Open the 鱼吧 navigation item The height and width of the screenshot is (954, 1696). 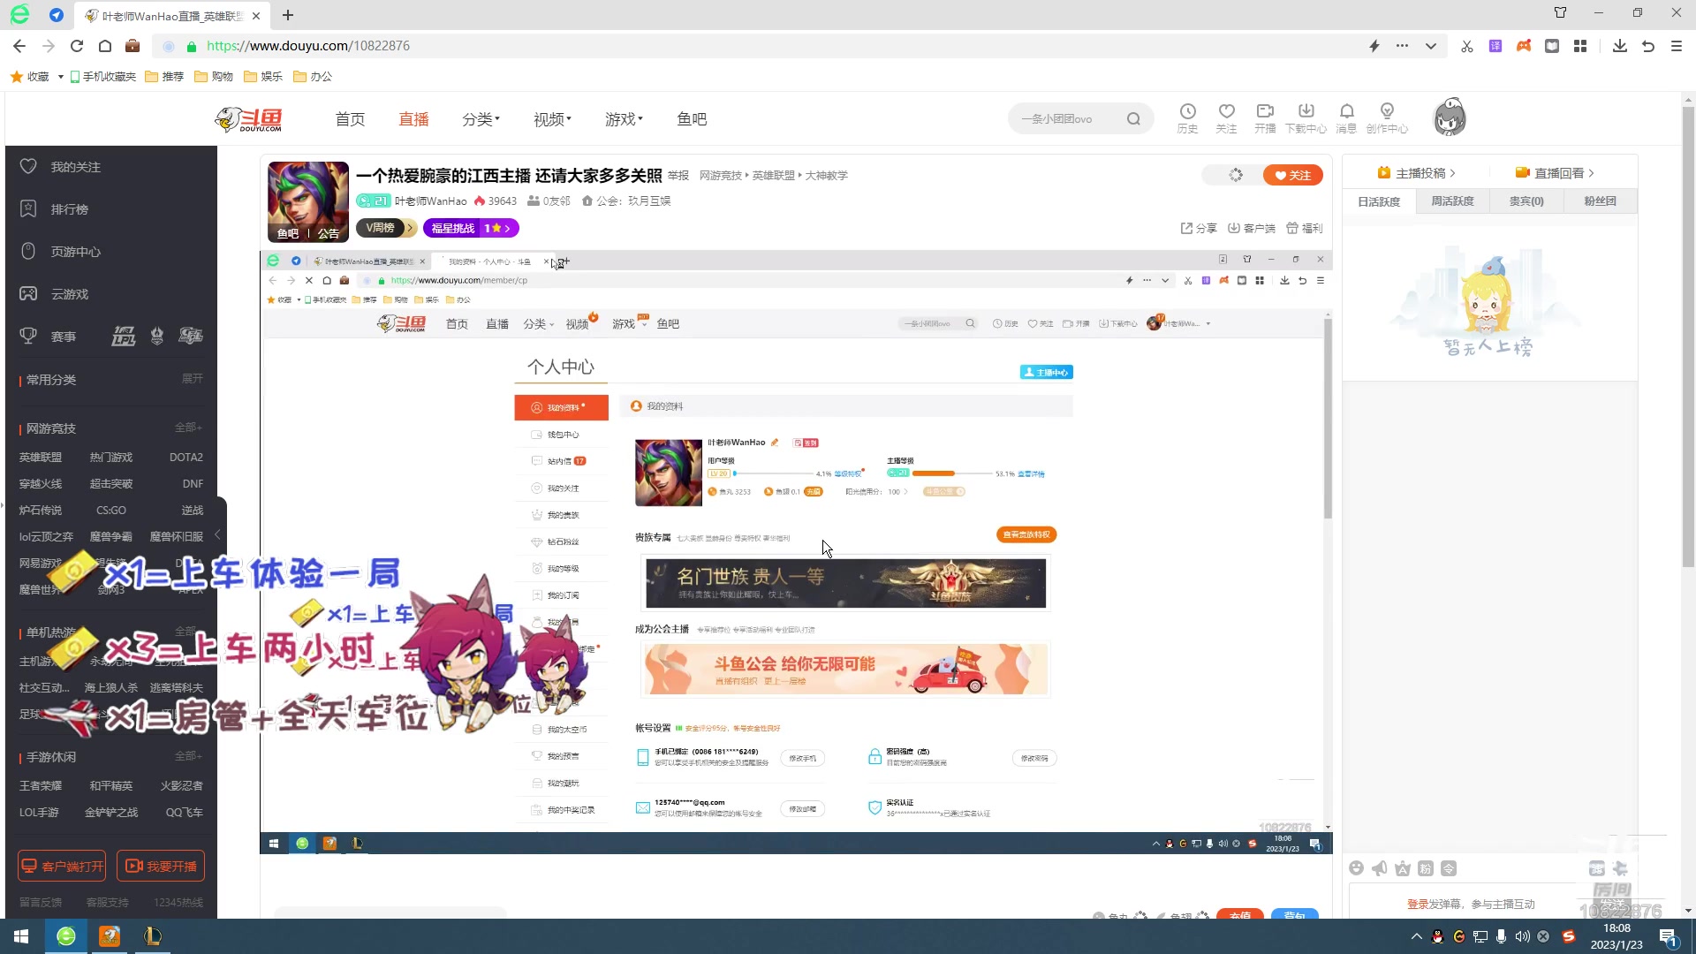coord(692,119)
